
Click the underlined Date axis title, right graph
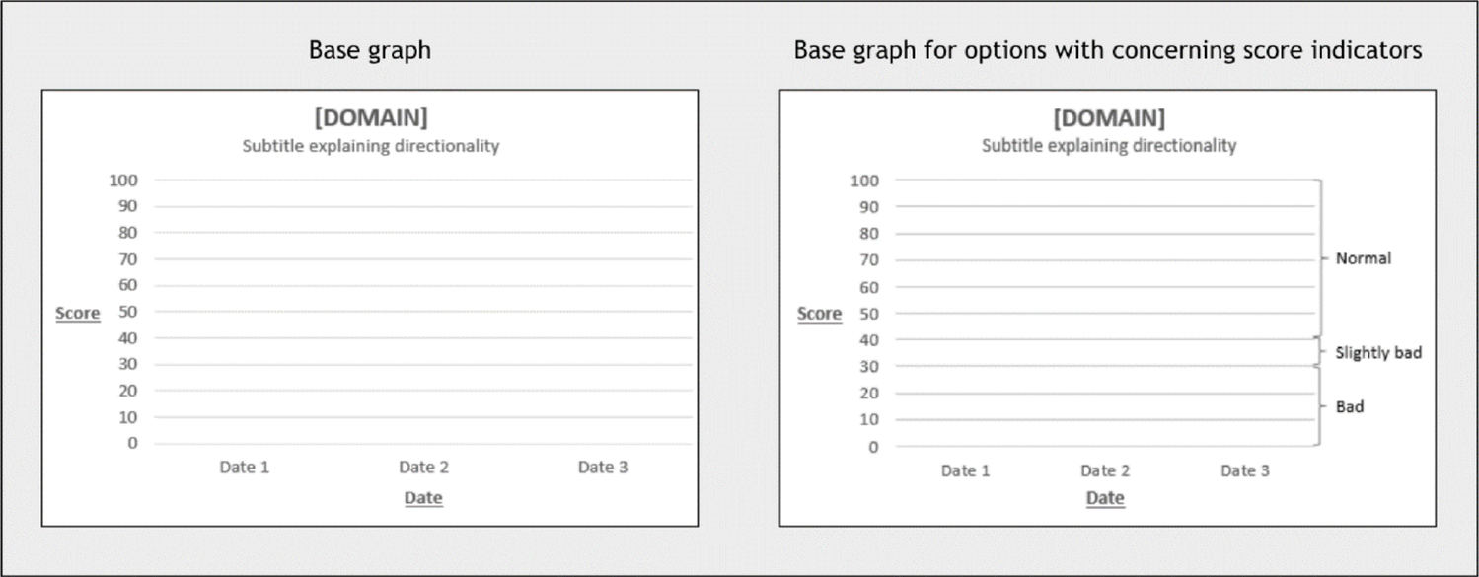click(x=1105, y=498)
